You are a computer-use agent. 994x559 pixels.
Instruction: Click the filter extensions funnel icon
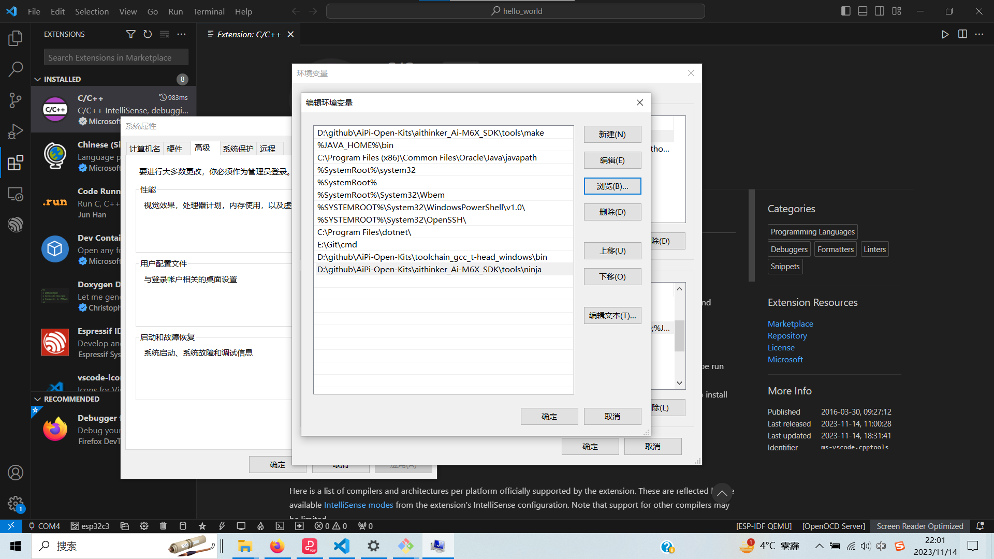tap(130, 34)
